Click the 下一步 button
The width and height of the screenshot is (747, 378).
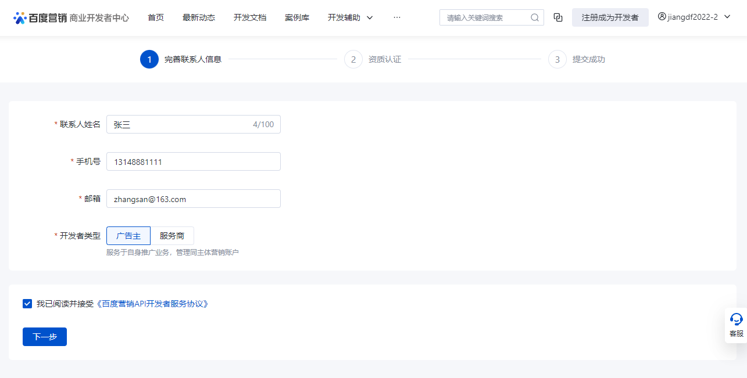[45, 337]
